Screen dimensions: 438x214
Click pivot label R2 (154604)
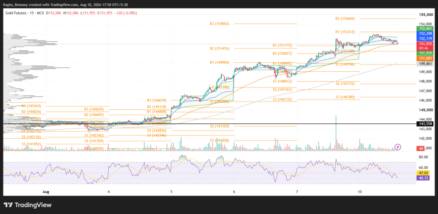pos(345,18)
